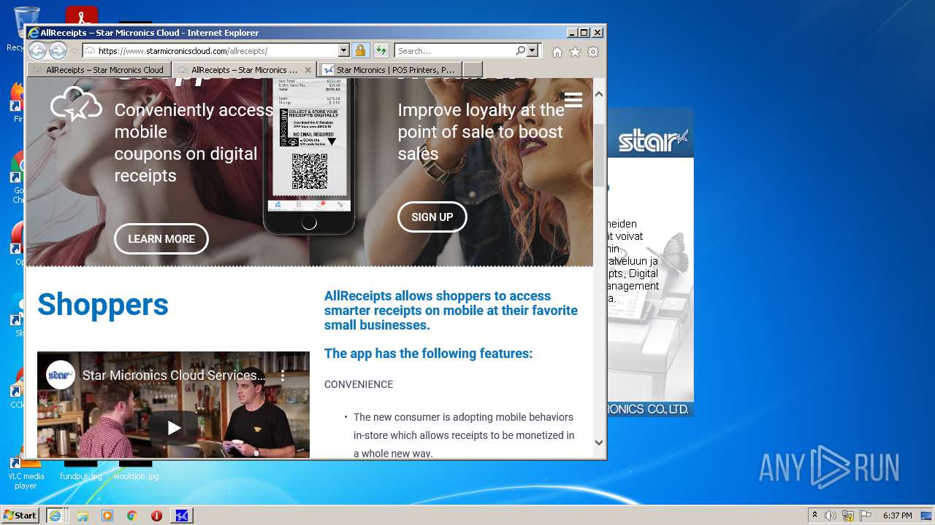
Task: Click the AllReceipts cloud logo on the banner
Action: (76, 104)
